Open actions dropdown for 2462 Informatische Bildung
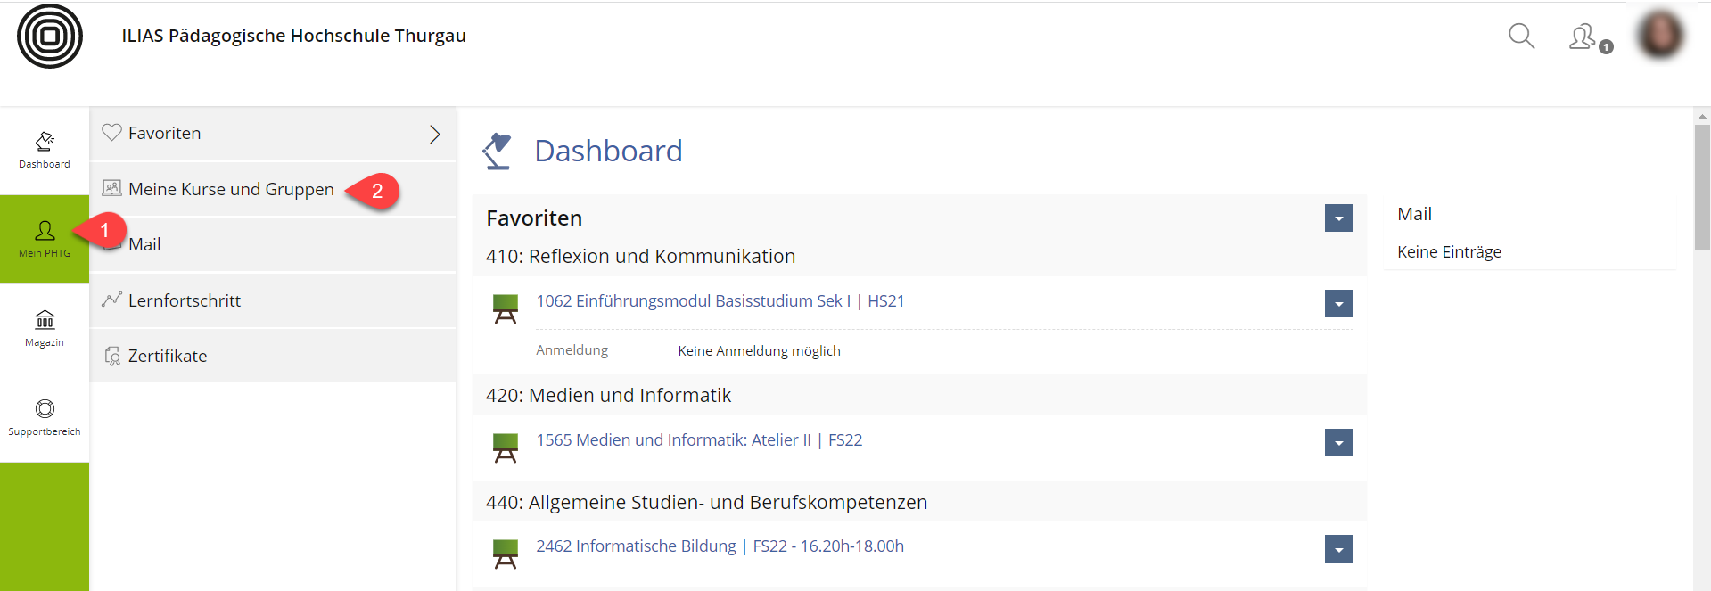The width and height of the screenshot is (1711, 591). [x=1338, y=549]
